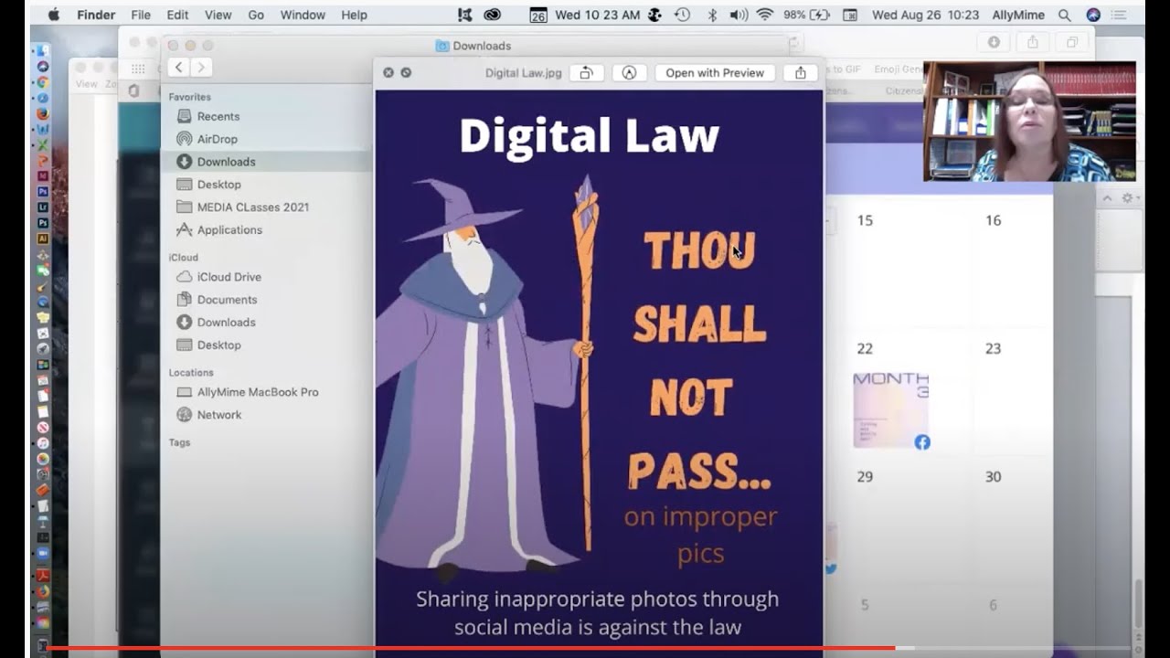Activate Siri from menu bar
Image resolution: width=1170 pixels, height=658 pixels.
[x=1093, y=15]
